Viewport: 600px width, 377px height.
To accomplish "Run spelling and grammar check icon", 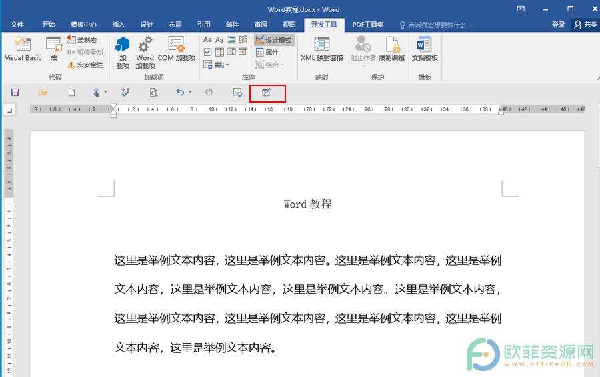I will point(125,92).
